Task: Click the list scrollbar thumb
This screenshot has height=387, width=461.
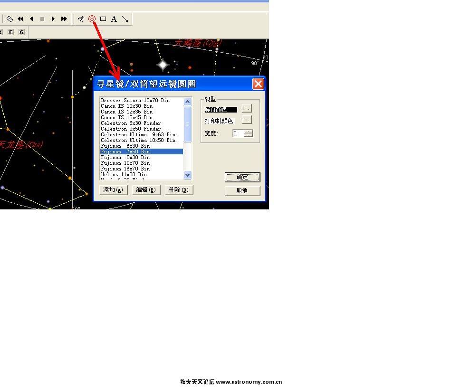Action: [188, 124]
